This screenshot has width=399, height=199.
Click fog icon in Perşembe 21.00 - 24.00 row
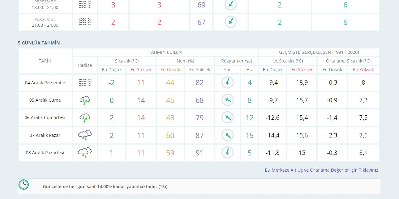(x=84, y=22)
